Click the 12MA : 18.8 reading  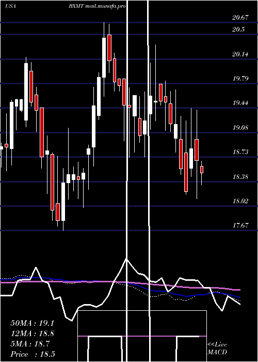tap(33, 334)
